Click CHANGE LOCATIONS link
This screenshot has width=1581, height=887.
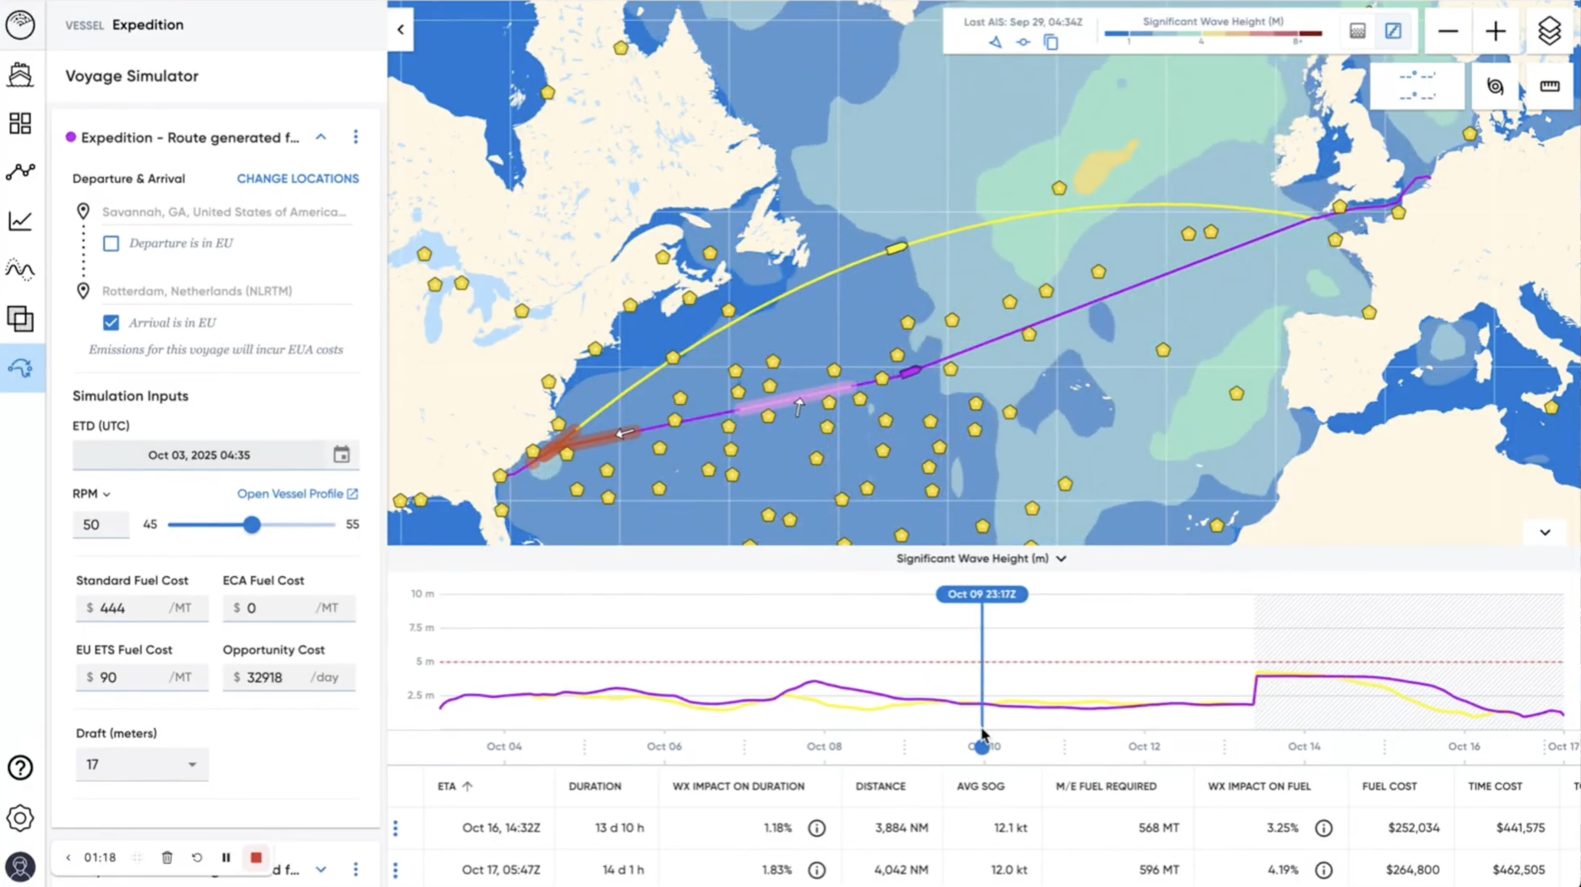pos(297,179)
